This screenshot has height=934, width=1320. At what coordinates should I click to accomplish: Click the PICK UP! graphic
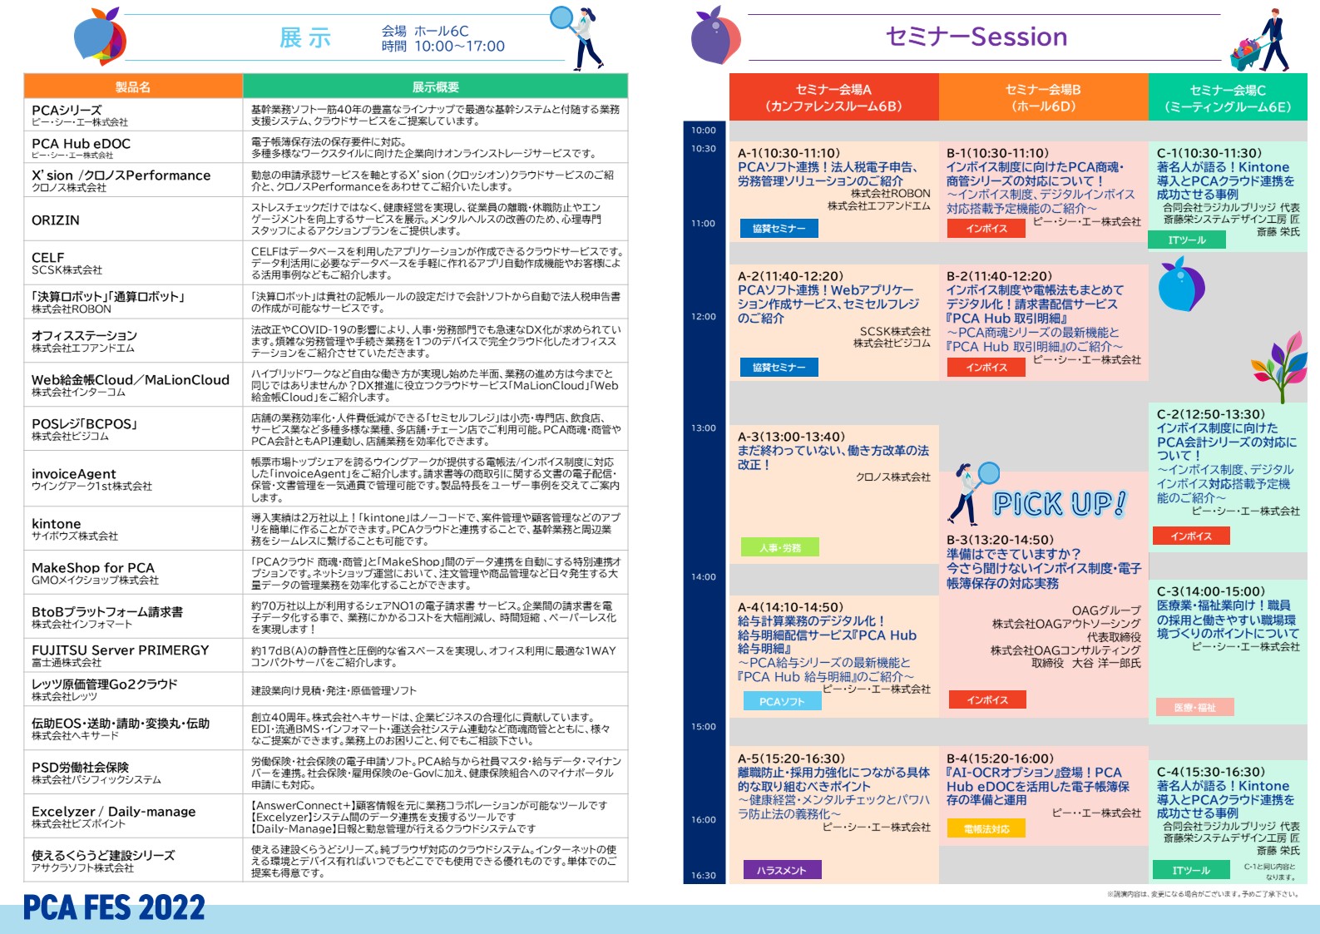coord(1060,504)
